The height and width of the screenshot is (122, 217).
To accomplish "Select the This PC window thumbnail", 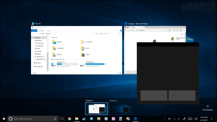I will pos(76,50).
